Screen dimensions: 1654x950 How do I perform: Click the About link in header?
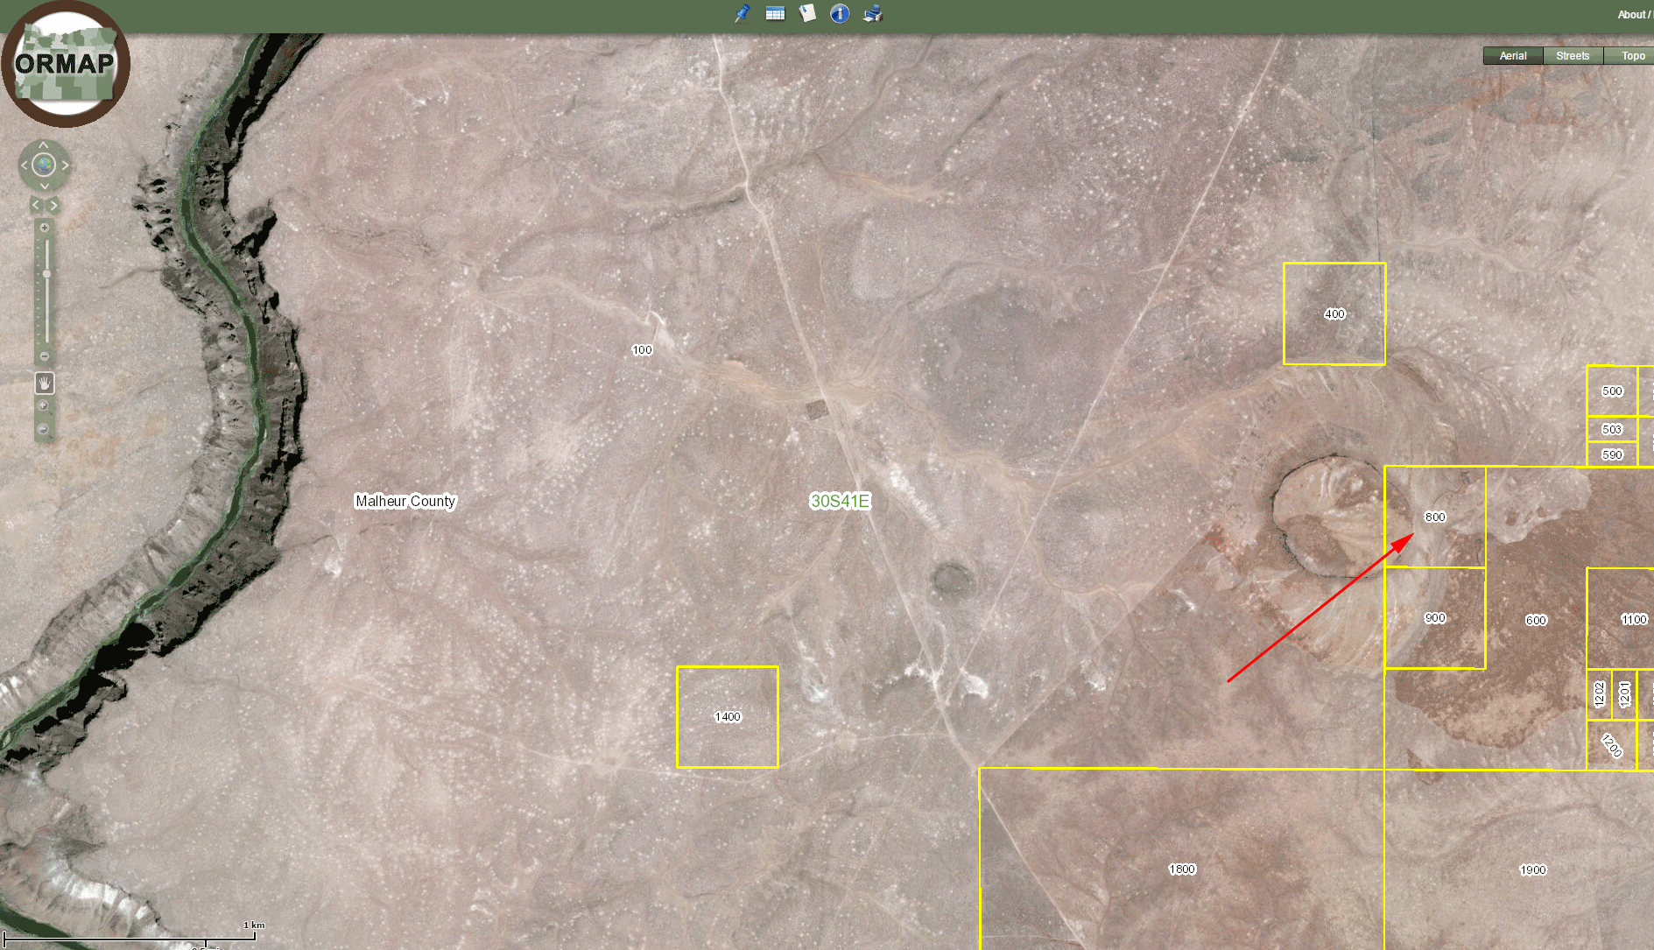[1631, 15]
